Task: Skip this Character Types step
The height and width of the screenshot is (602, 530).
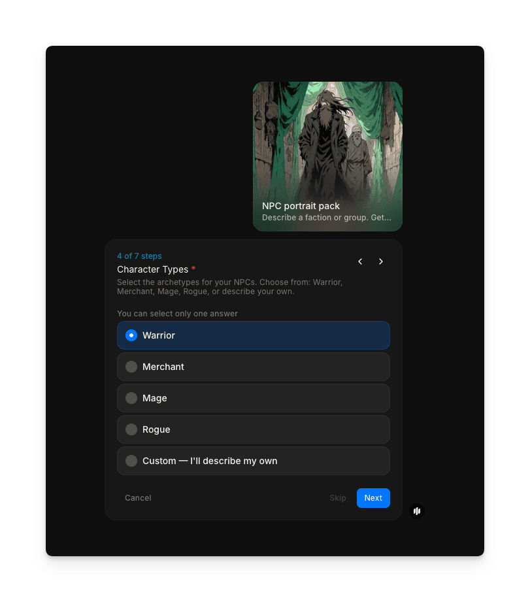Action: [338, 498]
